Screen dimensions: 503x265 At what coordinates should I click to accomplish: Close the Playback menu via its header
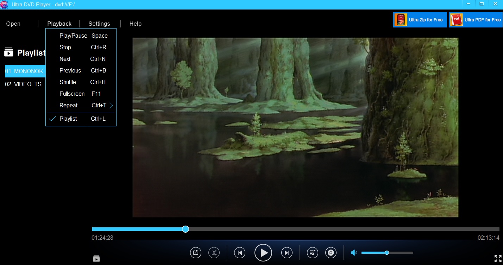point(59,24)
